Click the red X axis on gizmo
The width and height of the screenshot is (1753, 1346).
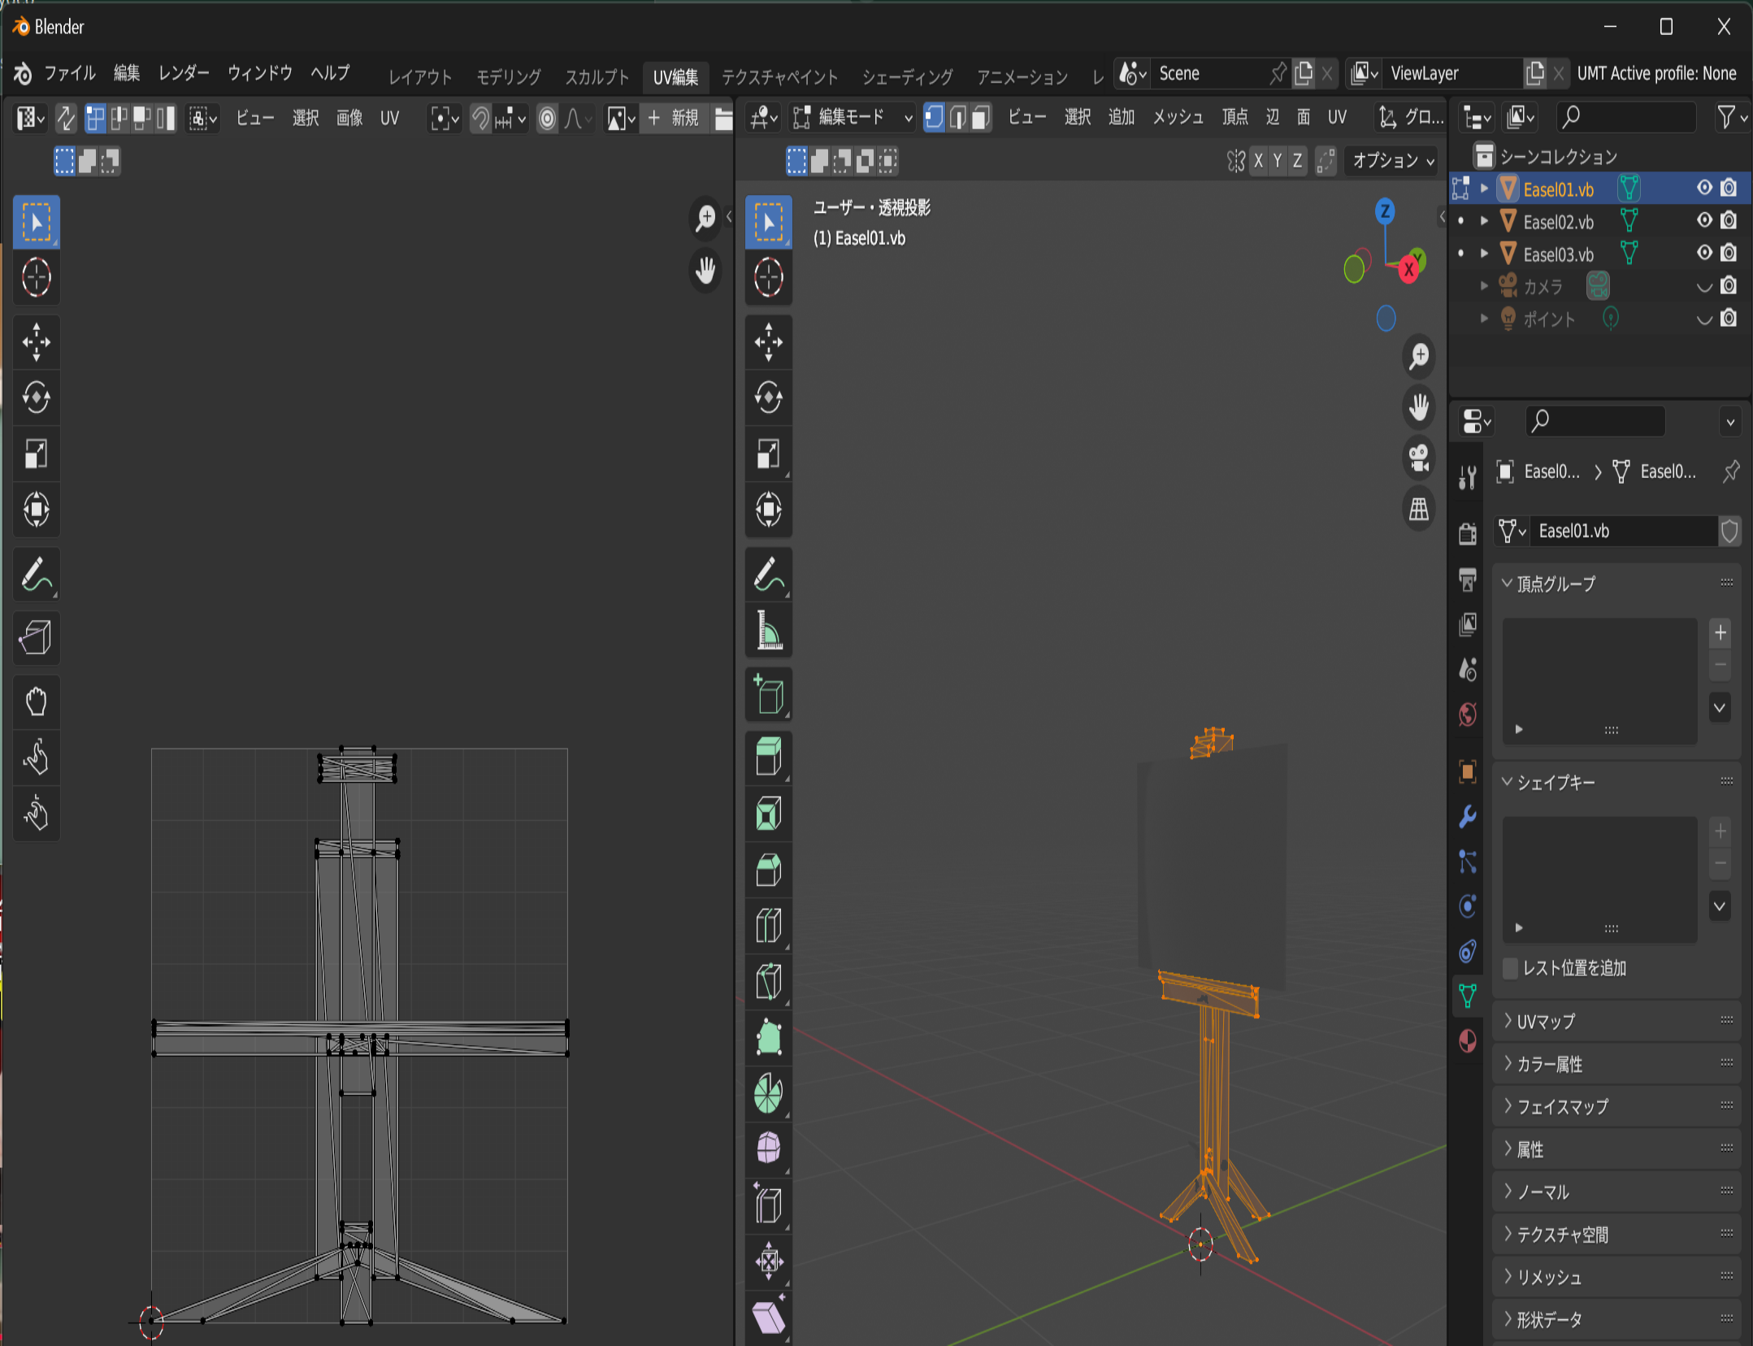(1409, 269)
